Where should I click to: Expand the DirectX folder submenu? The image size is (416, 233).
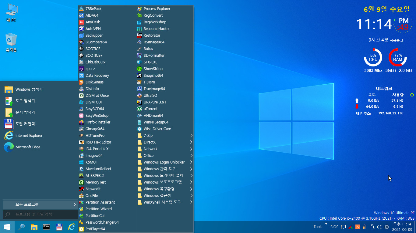click(165, 142)
